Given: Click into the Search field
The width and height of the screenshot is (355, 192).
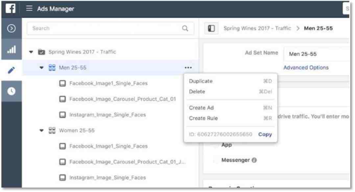Looking at the screenshot, I should point(110,28).
